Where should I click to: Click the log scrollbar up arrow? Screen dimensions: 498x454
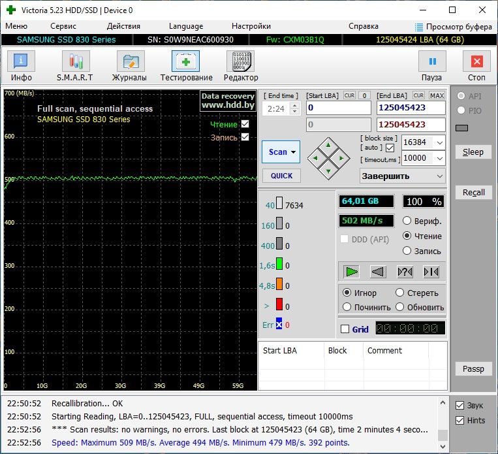pyautogui.click(x=443, y=402)
